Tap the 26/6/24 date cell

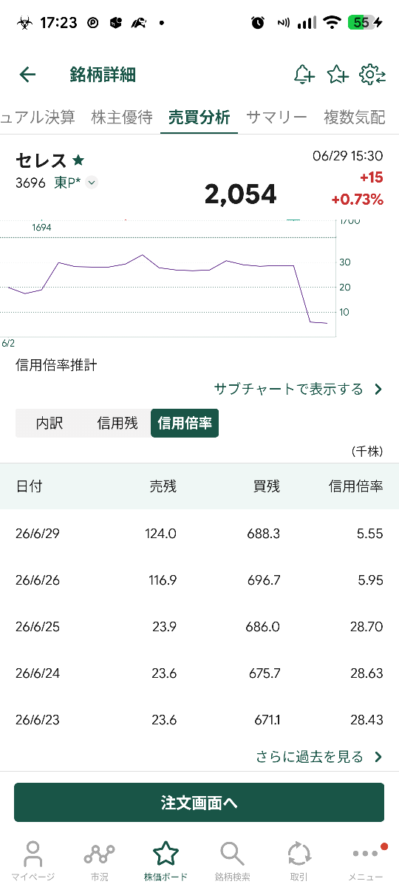point(38,673)
